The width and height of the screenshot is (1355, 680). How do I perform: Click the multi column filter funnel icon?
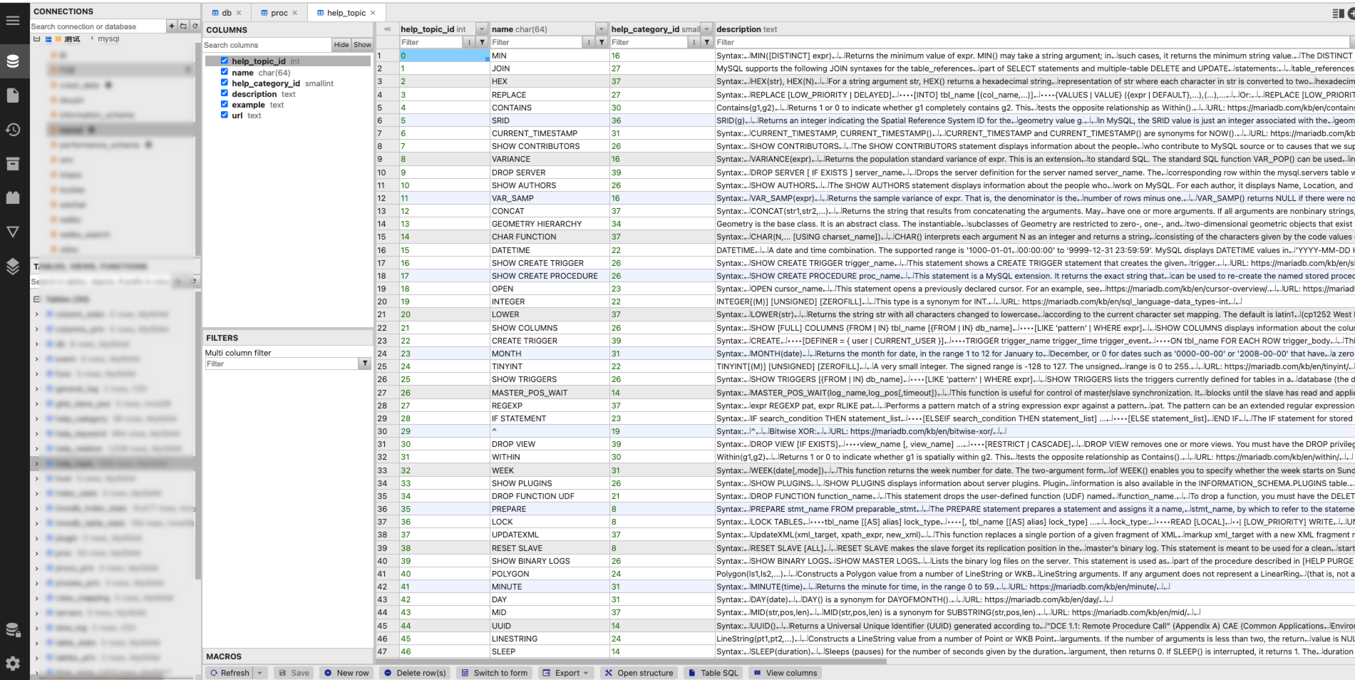365,364
